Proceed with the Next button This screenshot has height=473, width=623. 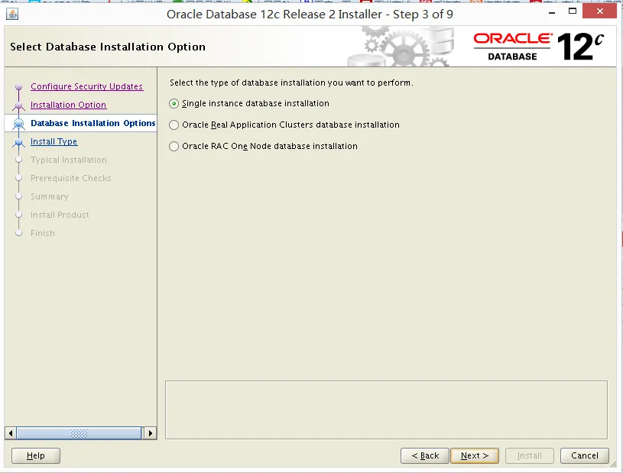[475, 455]
